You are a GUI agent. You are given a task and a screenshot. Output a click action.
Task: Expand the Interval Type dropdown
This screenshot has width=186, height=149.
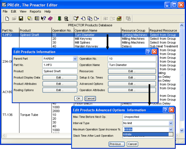(171, 123)
